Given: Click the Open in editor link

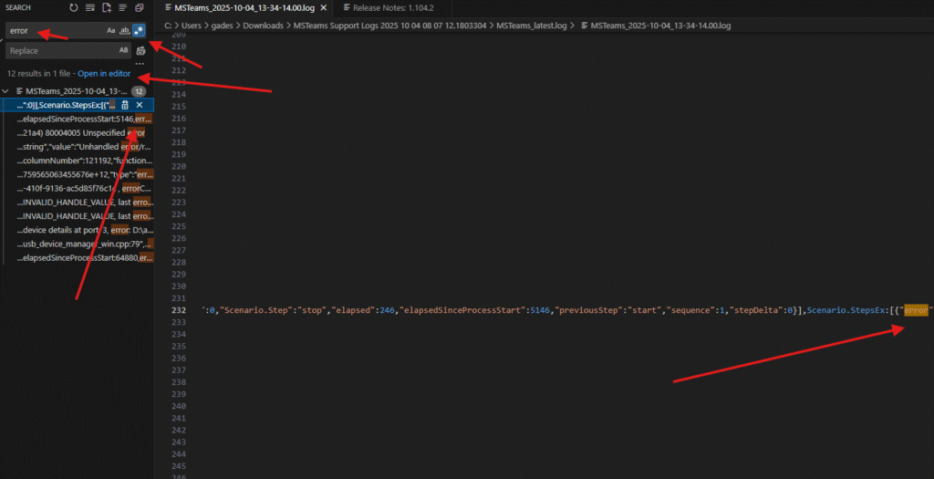Looking at the screenshot, I should point(104,73).
